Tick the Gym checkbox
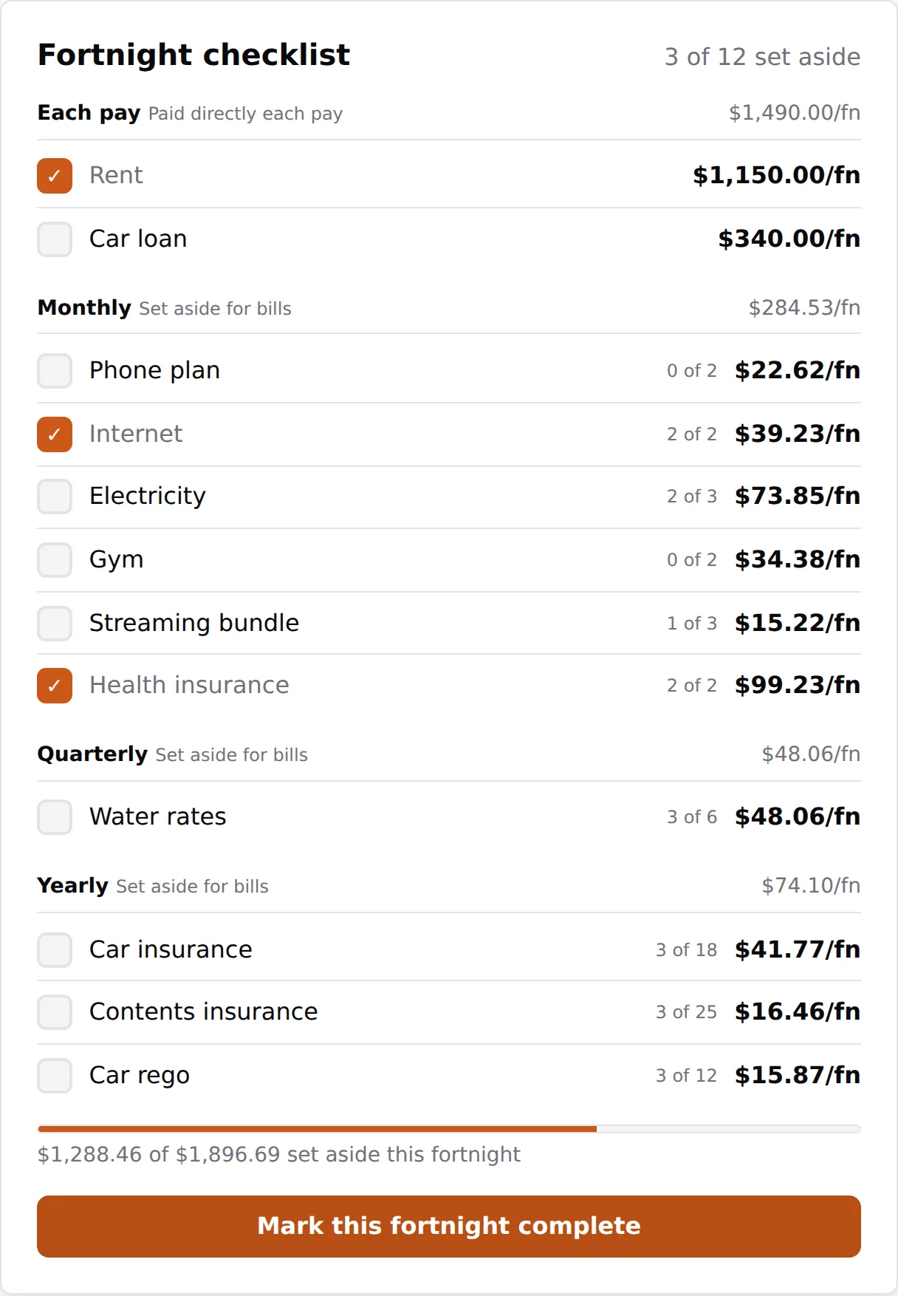The height and width of the screenshot is (1296, 898). (x=55, y=560)
